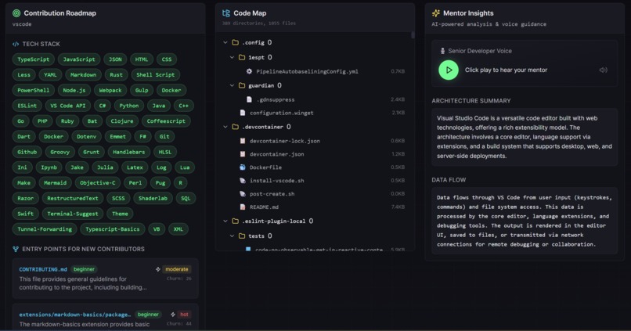Select the Shell Script tech tag
This screenshot has width=631, height=331.
coord(155,75)
